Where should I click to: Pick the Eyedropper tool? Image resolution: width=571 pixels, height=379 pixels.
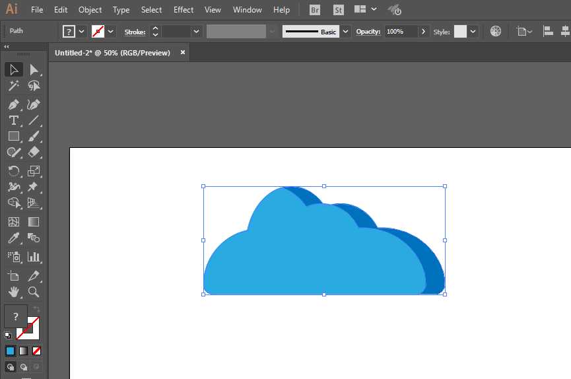tap(13, 238)
